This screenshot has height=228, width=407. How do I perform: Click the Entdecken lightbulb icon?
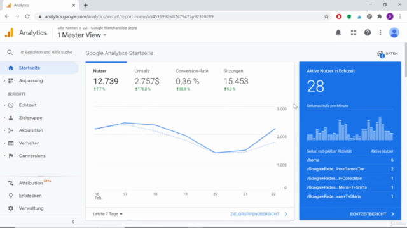[11, 196]
